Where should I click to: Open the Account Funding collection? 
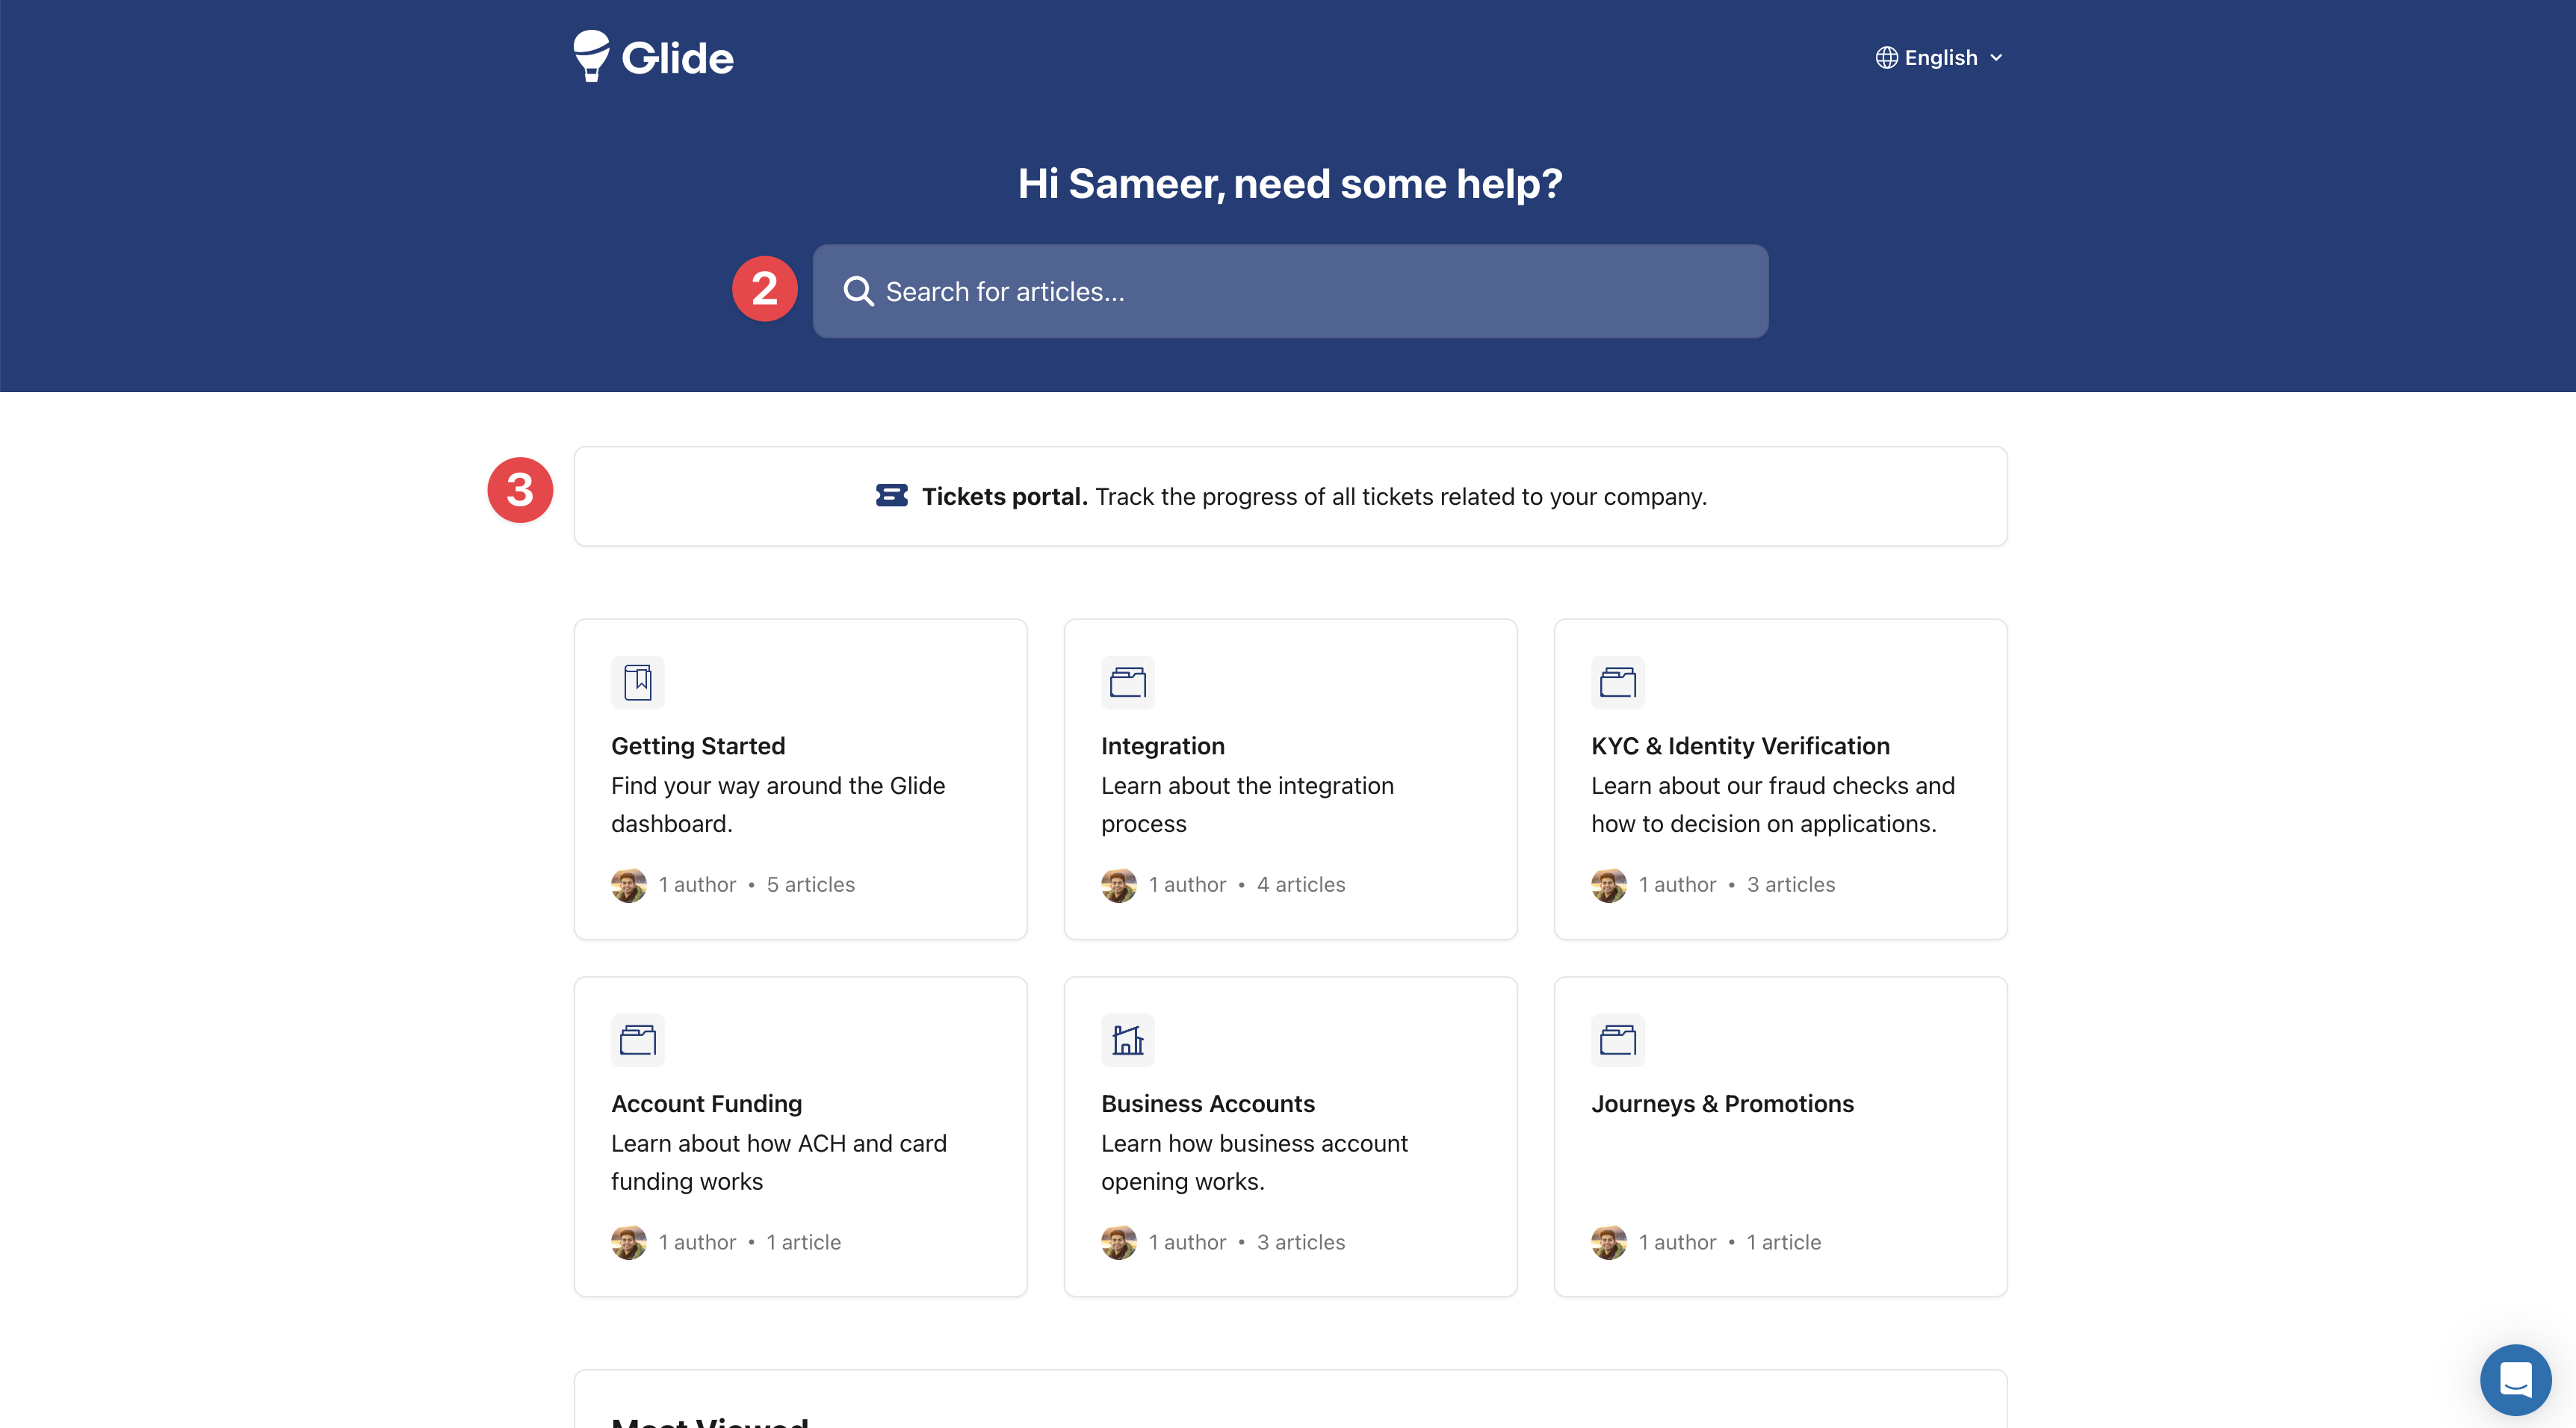click(706, 1103)
